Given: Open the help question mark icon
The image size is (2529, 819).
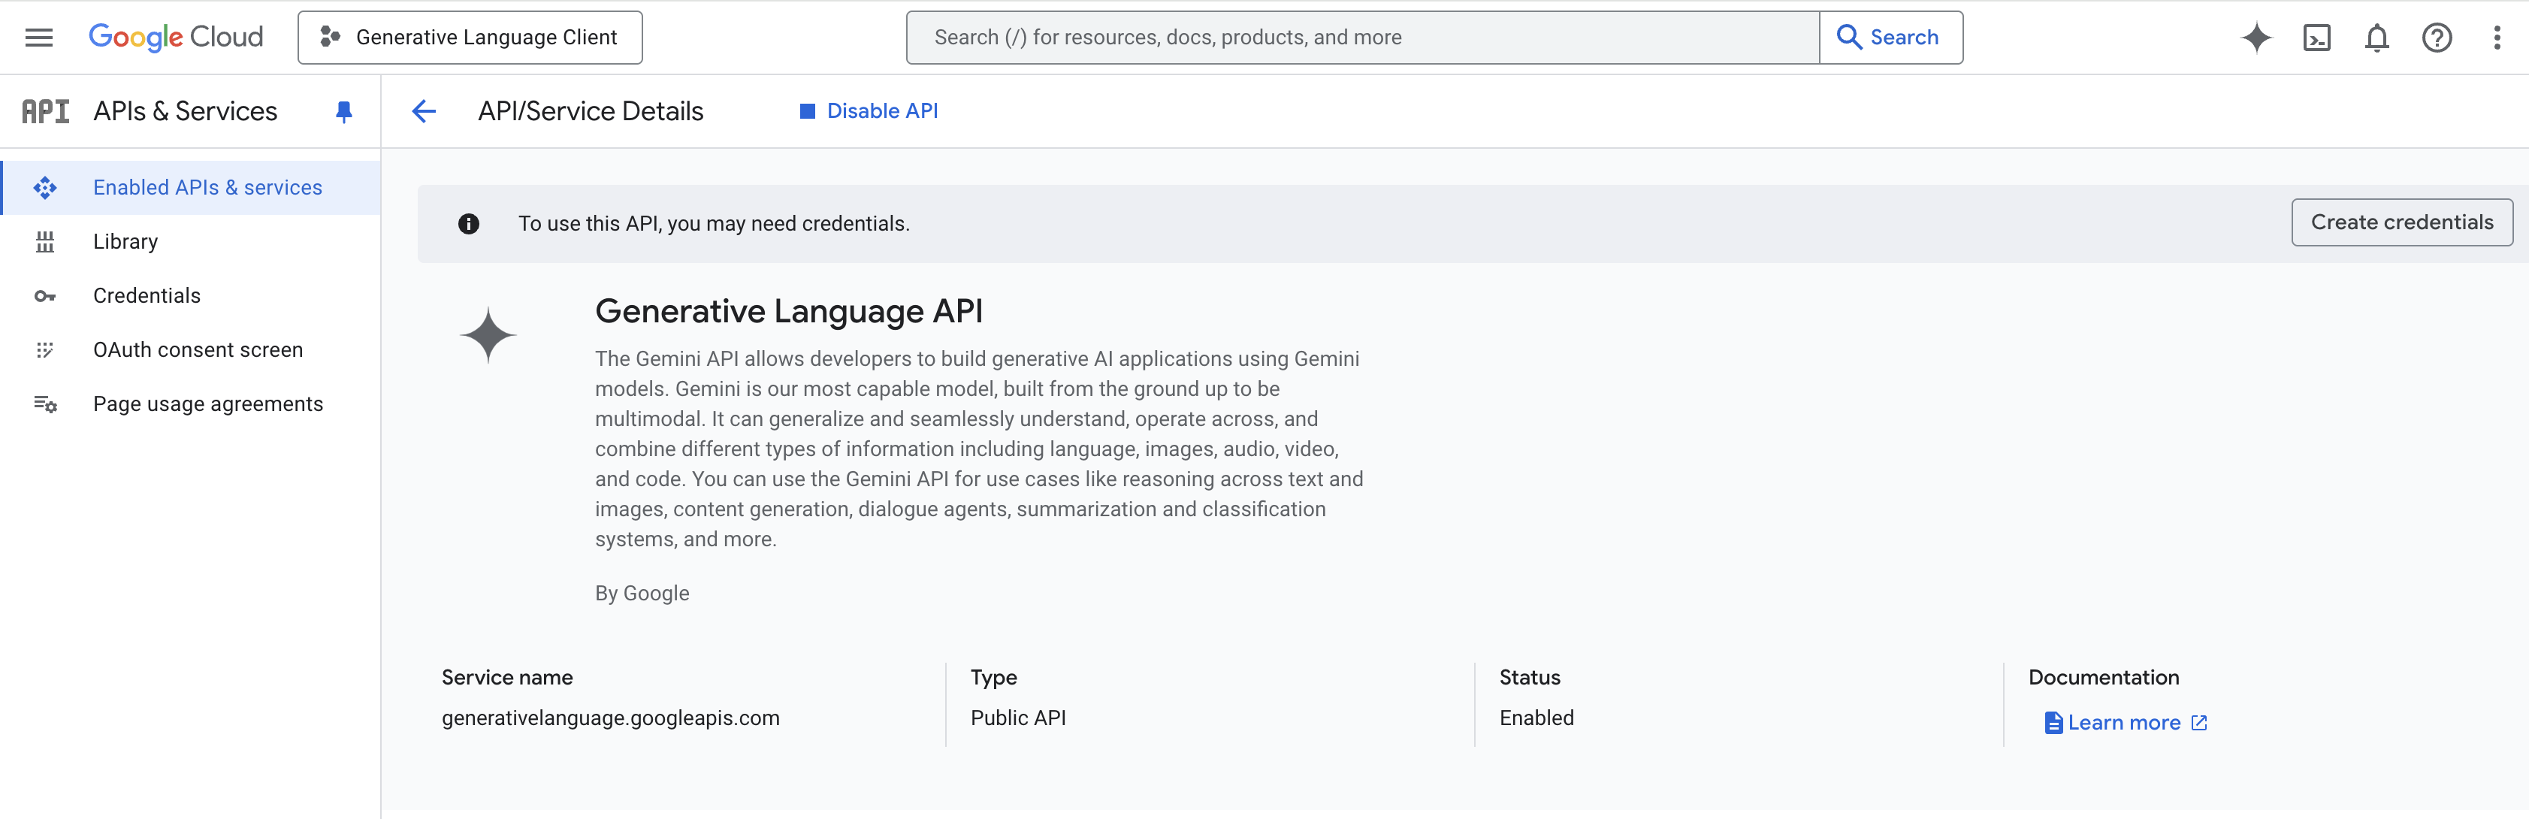Looking at the screenshot, I should pyautogui.click(x=2437, y=38).
